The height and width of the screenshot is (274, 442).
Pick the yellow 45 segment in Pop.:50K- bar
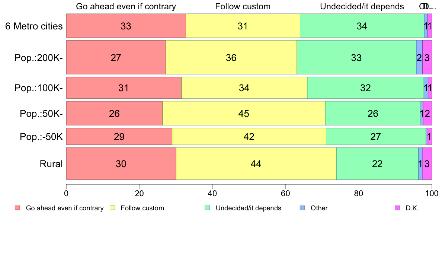click(244, 114)
